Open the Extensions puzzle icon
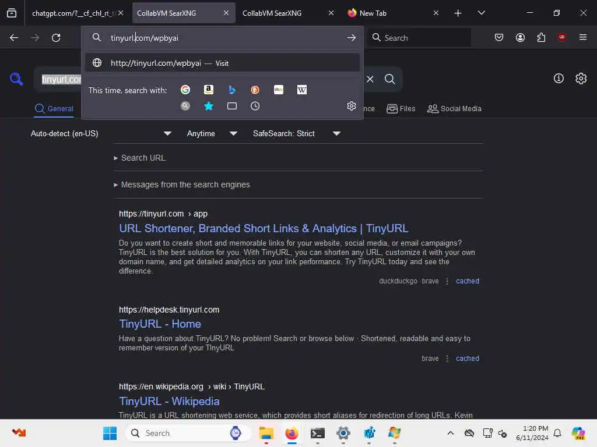The image size is (597, 447). [x=541, y=37]
